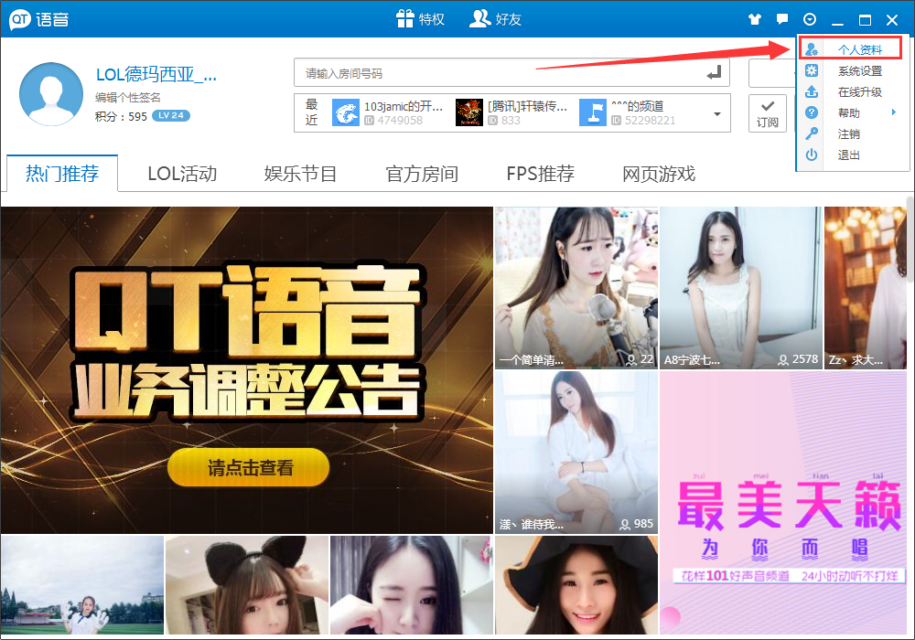Open 系统设置 via its gear icon
This screenshot has width=915, height=640.
(811, 69)
